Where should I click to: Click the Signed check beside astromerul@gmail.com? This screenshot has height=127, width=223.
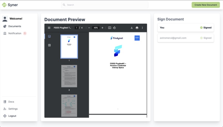(201, 38)
